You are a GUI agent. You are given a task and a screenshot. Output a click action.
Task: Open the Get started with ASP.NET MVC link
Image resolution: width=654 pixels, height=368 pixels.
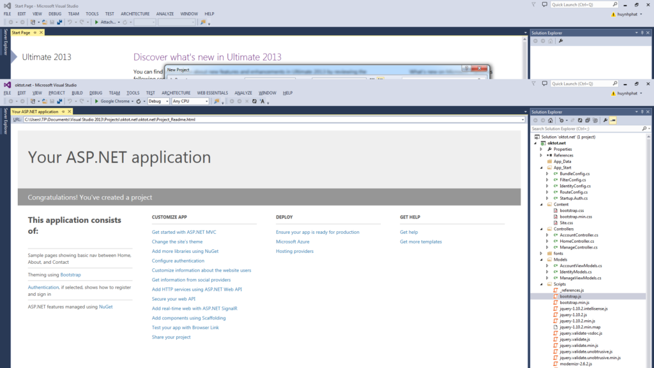pyautogui.click(x=184, y=232)
